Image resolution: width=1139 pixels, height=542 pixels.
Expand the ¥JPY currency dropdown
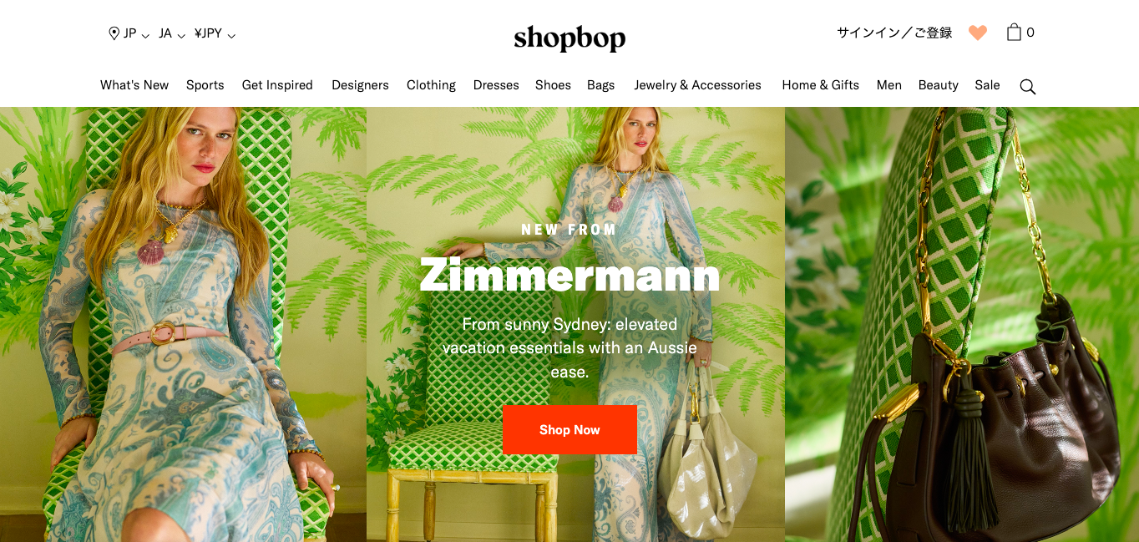215,34
